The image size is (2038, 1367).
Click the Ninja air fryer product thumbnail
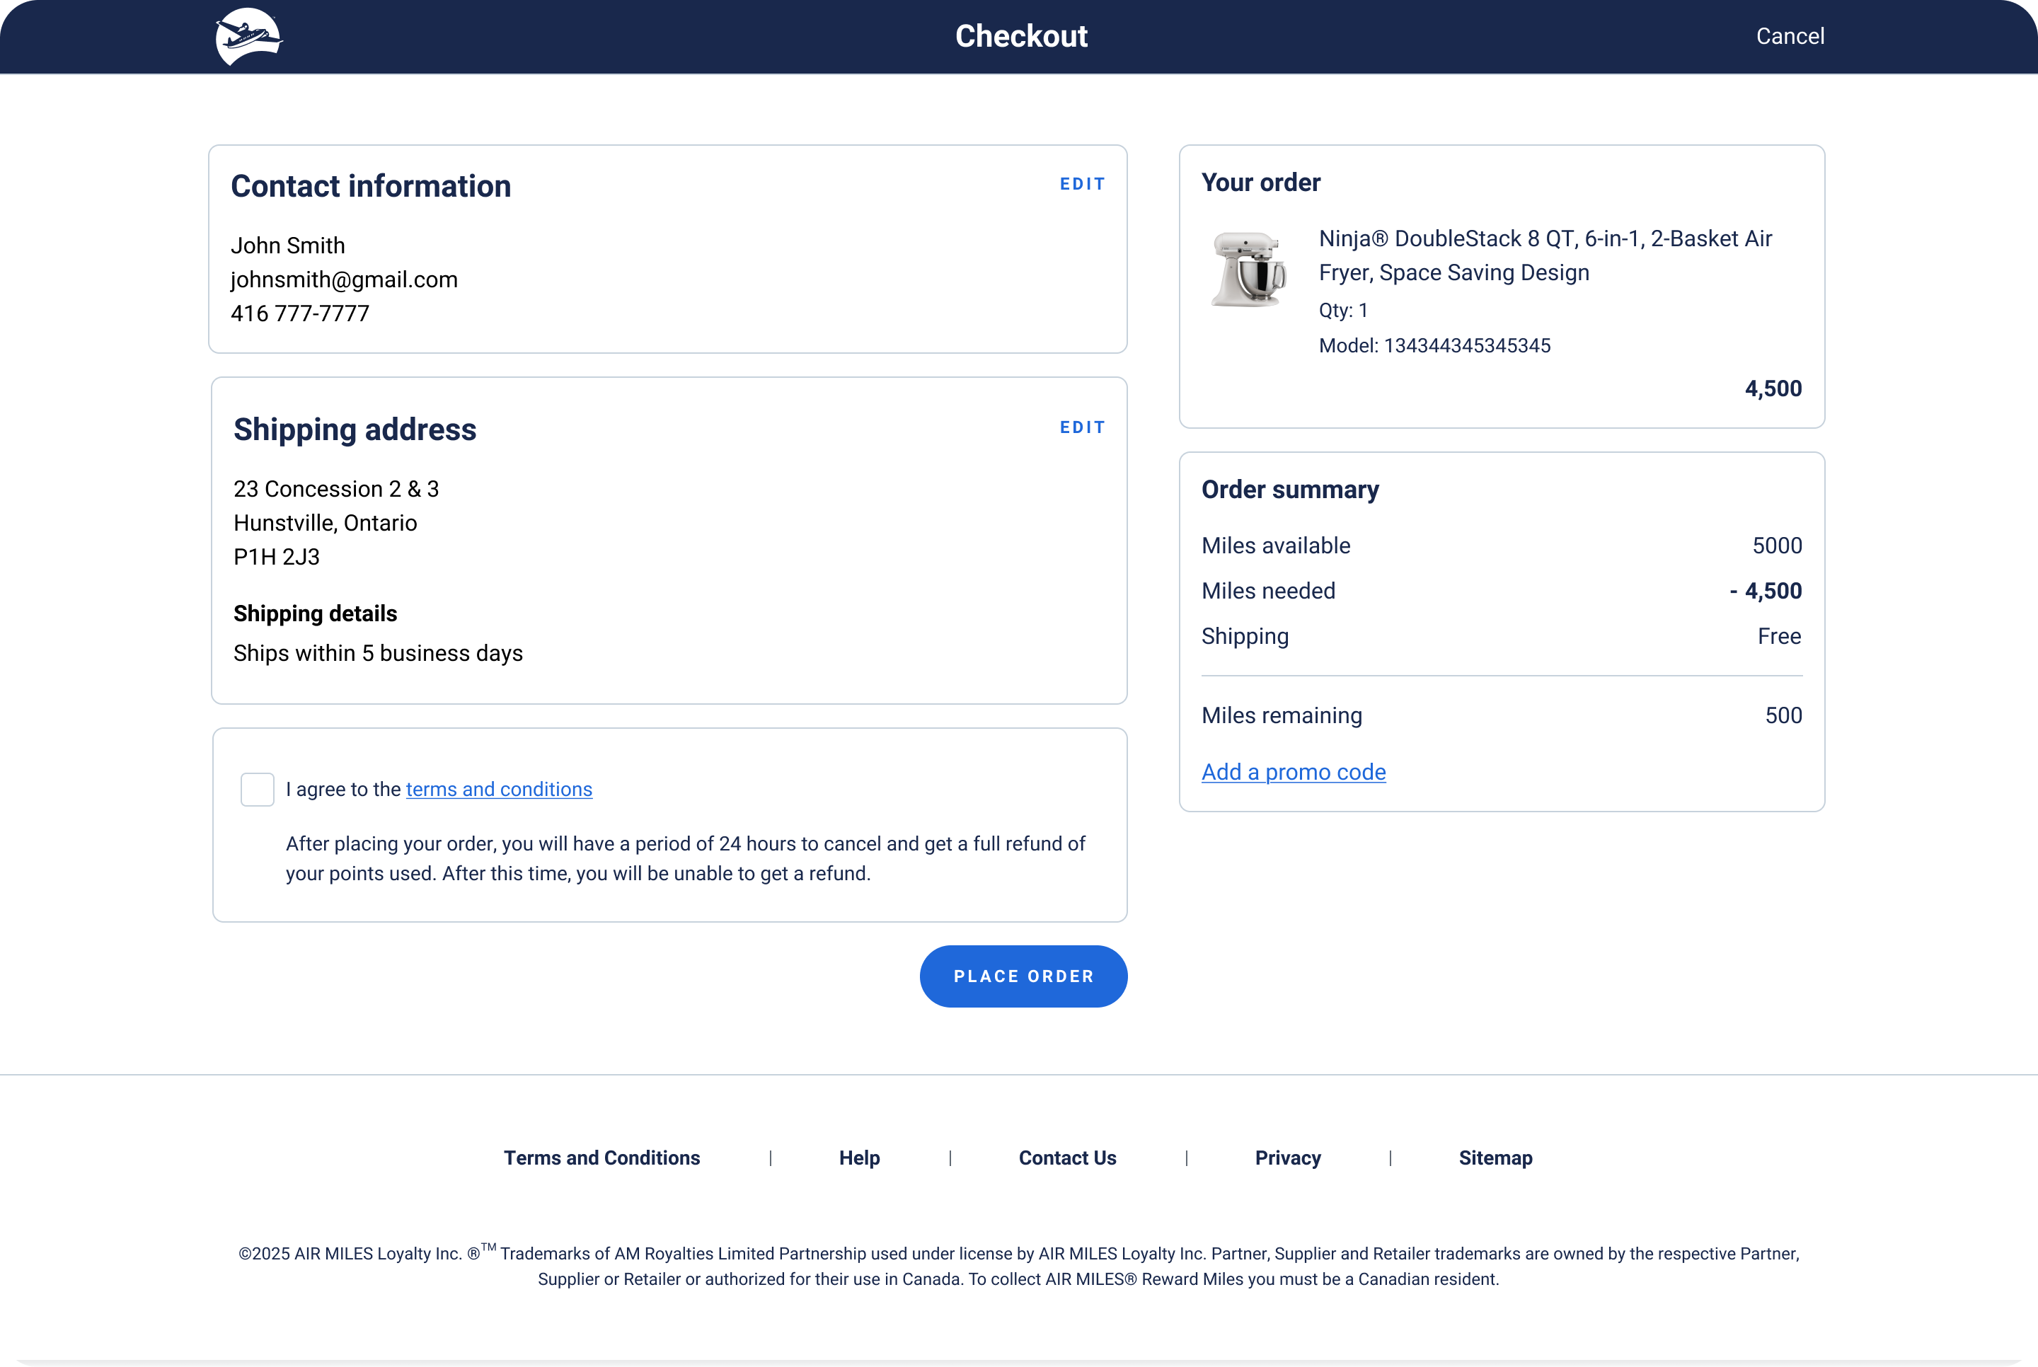pos(1248,270)
